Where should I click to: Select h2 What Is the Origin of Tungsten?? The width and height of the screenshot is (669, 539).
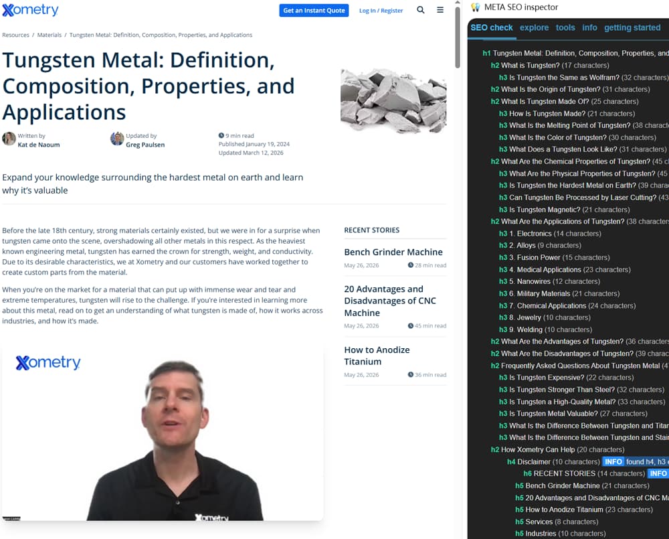pos(570,89)
